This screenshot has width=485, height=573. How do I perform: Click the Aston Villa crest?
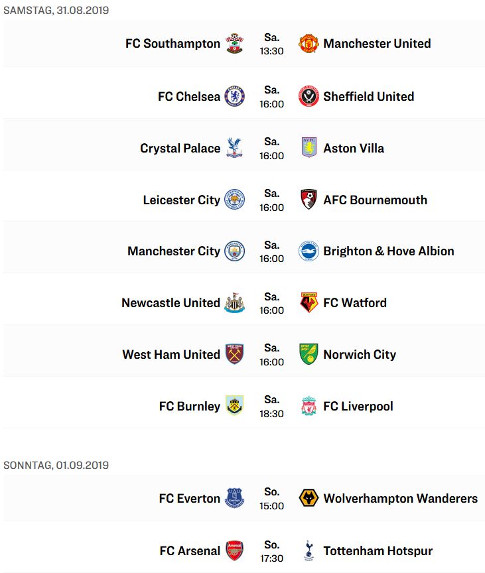pyautogui.click(x=309, y=148)
